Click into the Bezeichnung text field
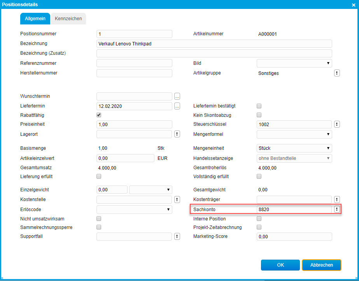359x281 pixels. coord(214,43)
